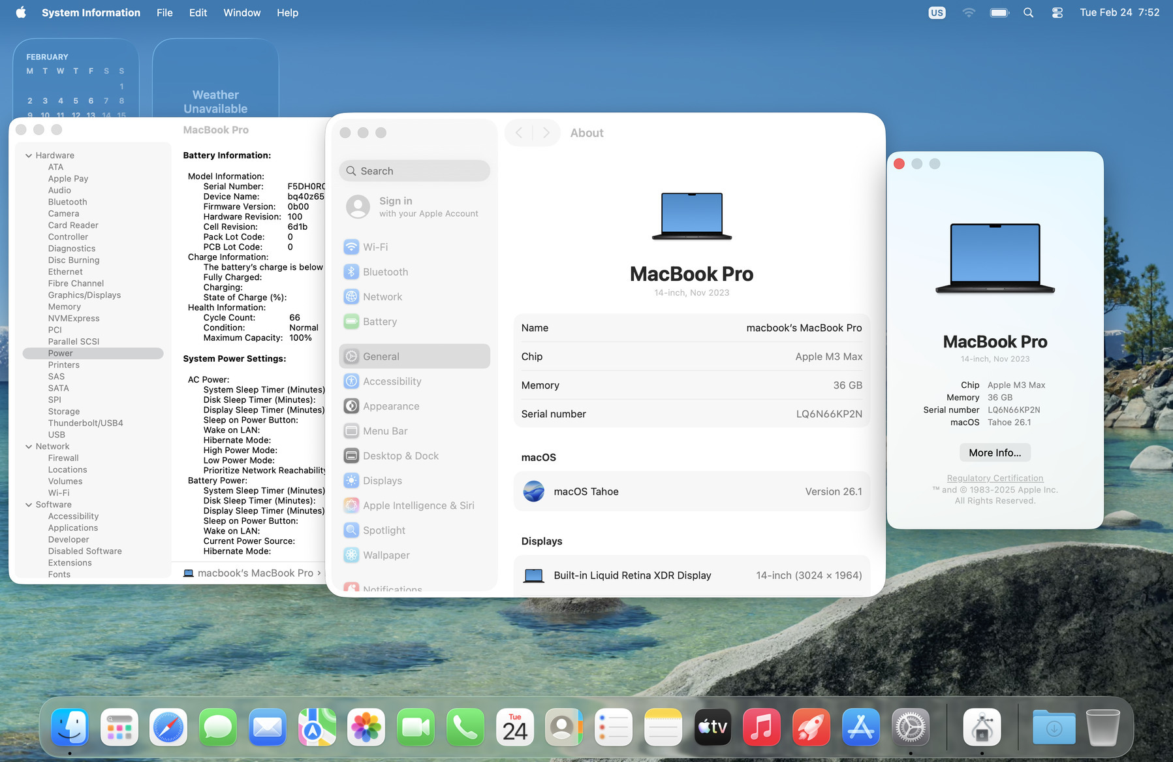
Task: Open the Regulatory Certification link
Action: [994, 478]
